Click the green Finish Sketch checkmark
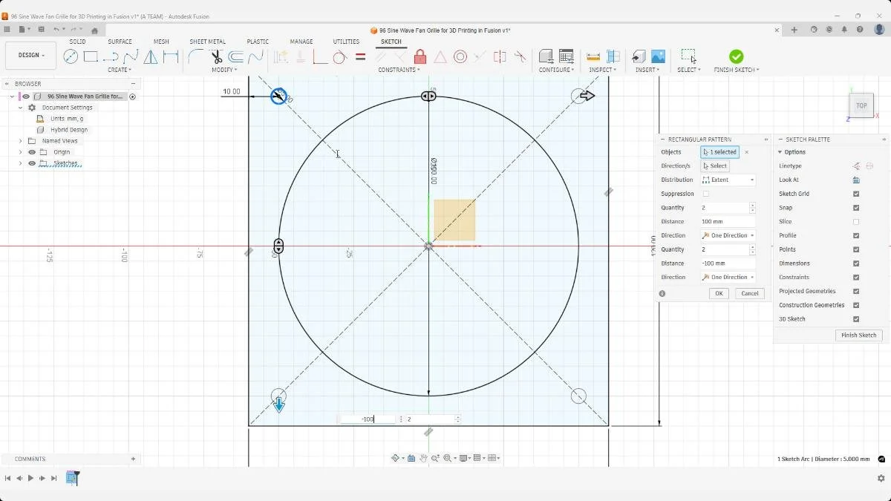This screenshot has width=891, height=501. point(736,56)
